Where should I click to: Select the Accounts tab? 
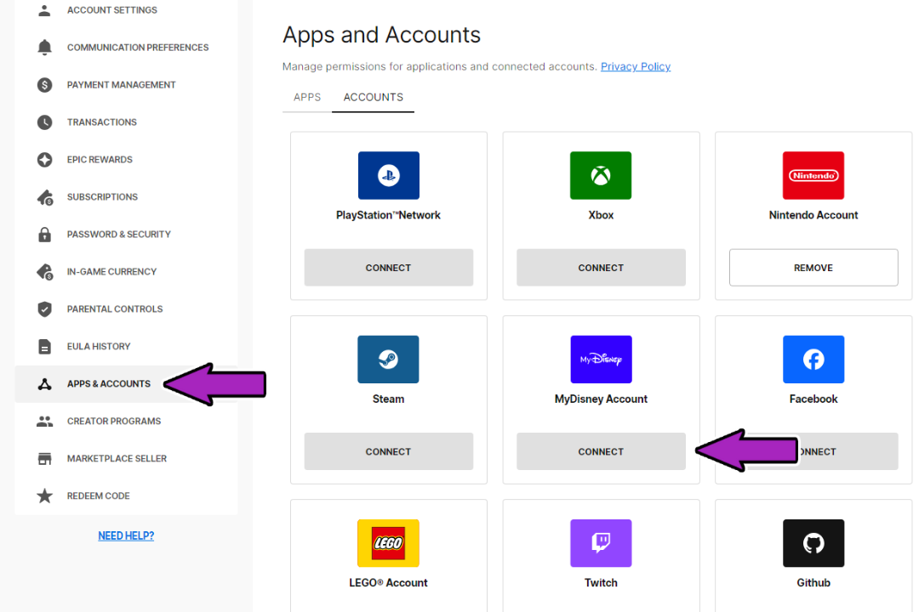[x=373, y=97]
